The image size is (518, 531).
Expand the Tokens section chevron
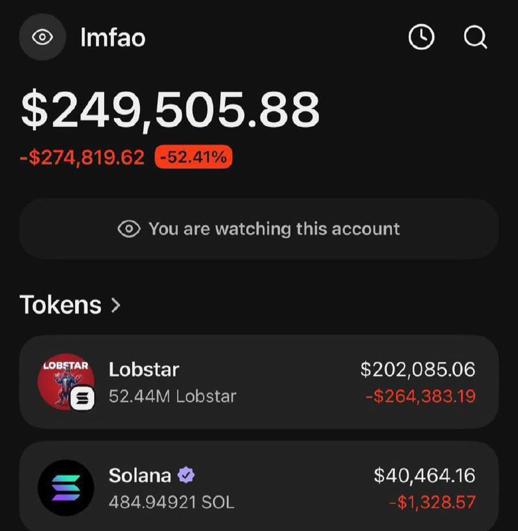116,305
